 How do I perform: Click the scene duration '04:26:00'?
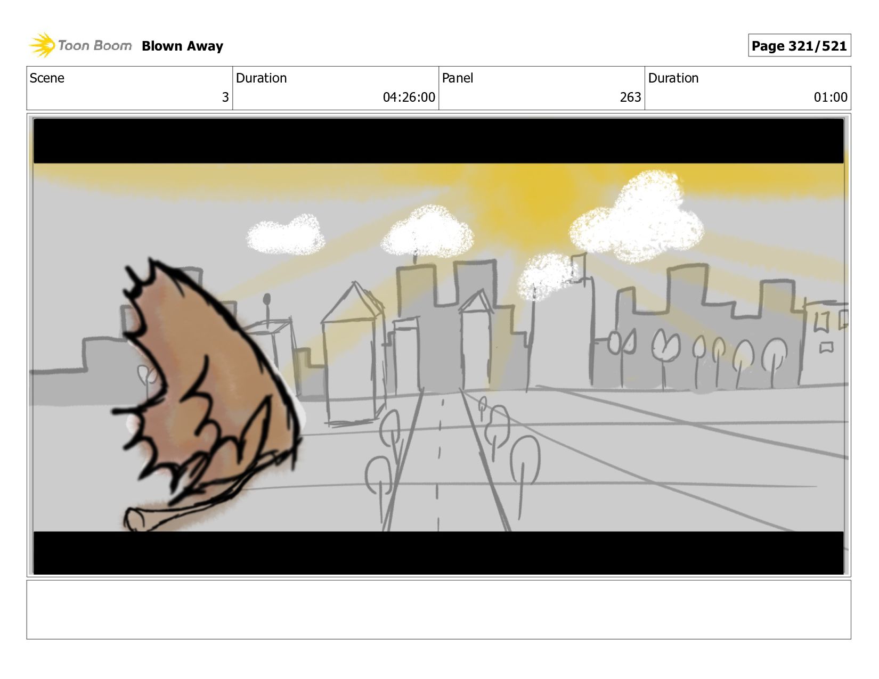409,97
